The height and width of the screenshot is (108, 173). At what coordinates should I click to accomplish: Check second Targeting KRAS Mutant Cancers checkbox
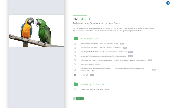click(75, 56)
